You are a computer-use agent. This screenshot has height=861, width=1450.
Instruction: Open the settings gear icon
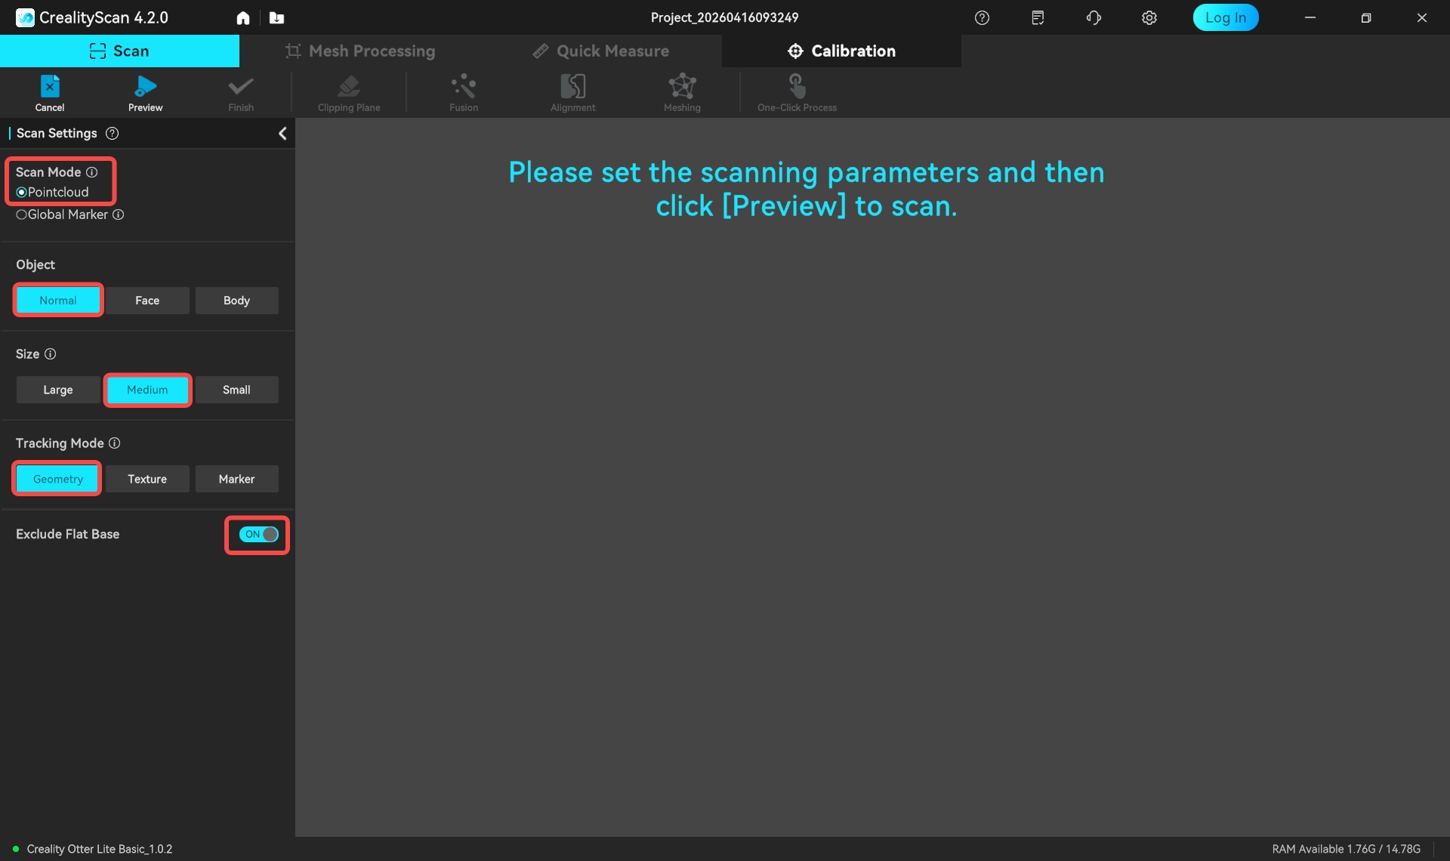[1149, 17]
